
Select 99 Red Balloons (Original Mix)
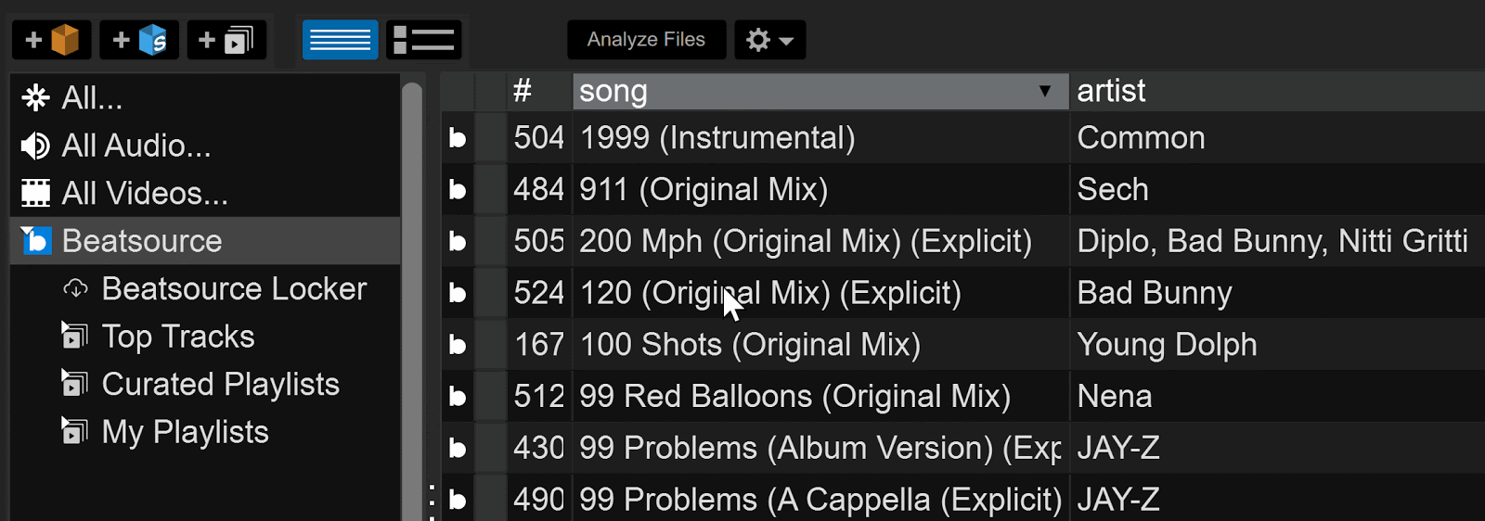point(795,397)
